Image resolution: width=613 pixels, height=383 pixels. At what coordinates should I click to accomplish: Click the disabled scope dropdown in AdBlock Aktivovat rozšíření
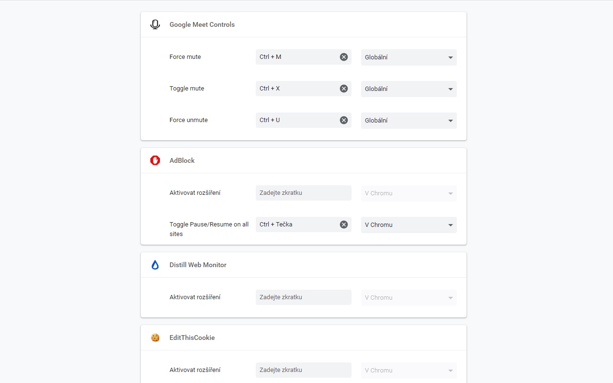[x=409, y=193]
